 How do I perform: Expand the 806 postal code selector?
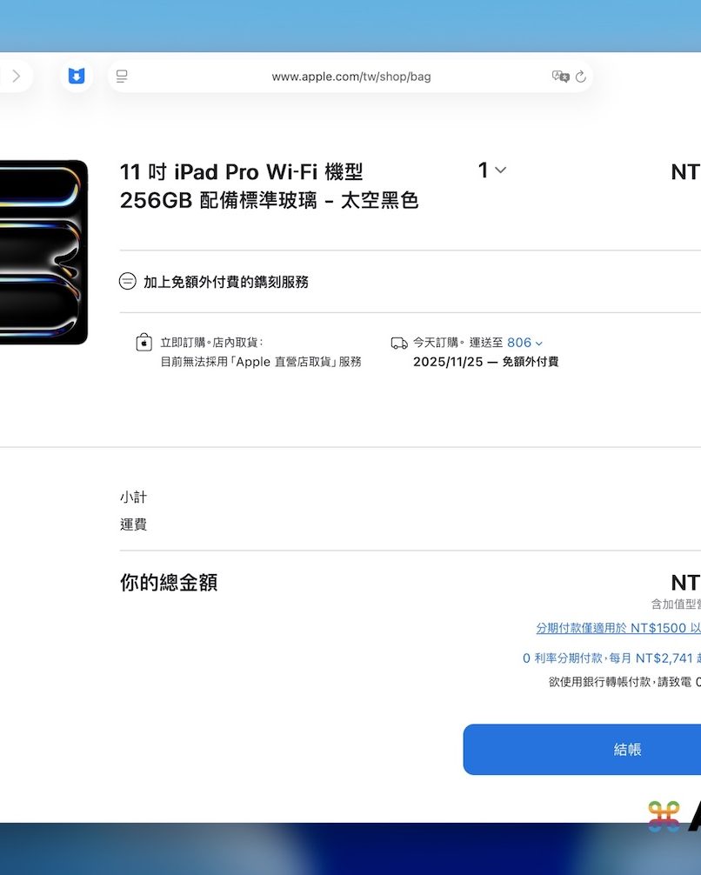524,343
